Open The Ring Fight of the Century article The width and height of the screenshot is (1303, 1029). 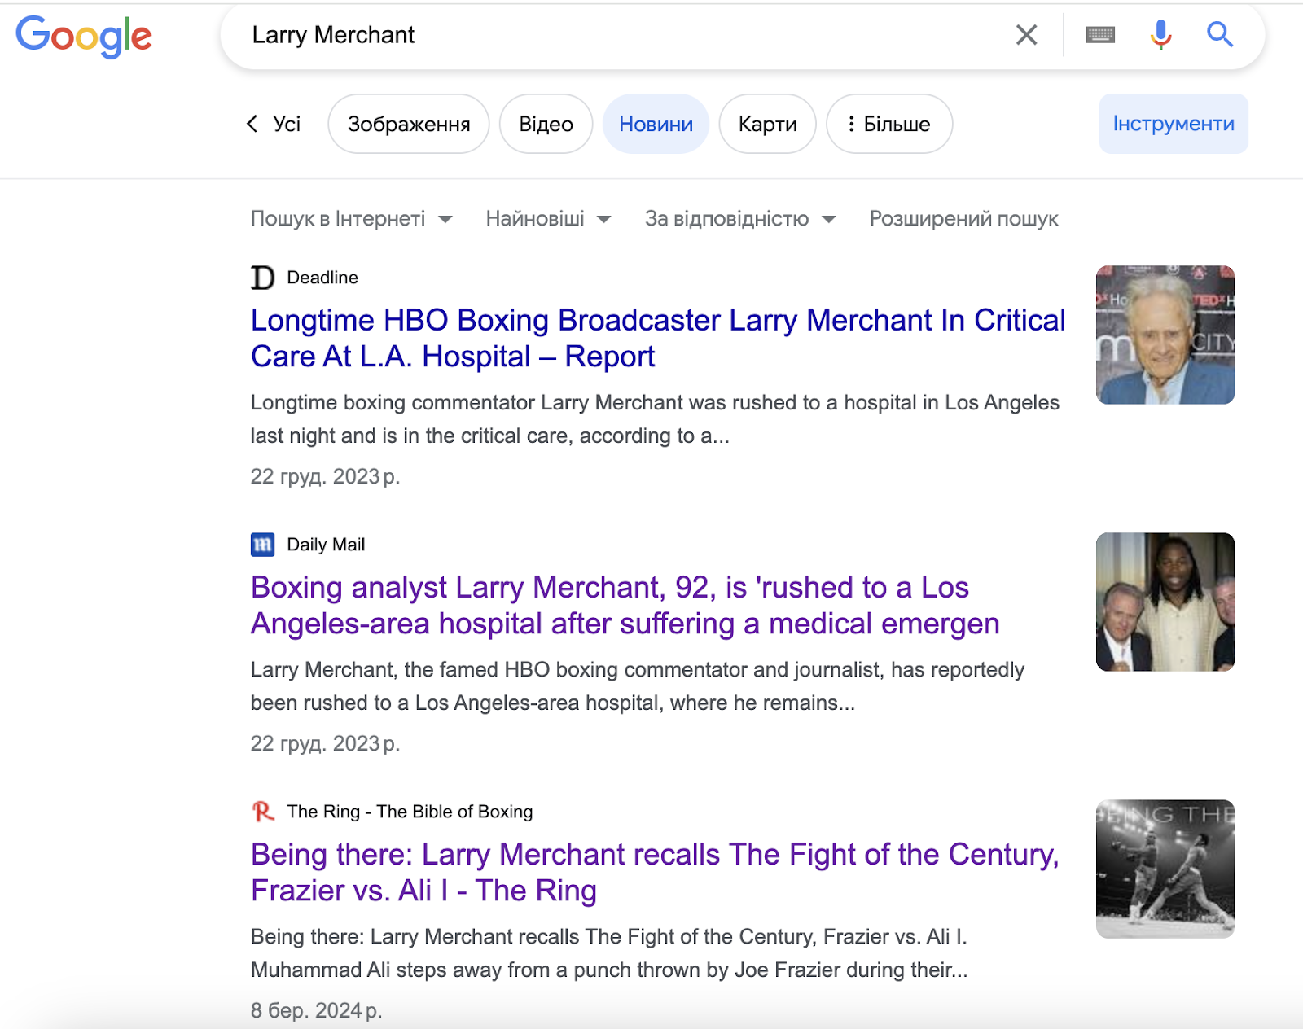(655, 873)
